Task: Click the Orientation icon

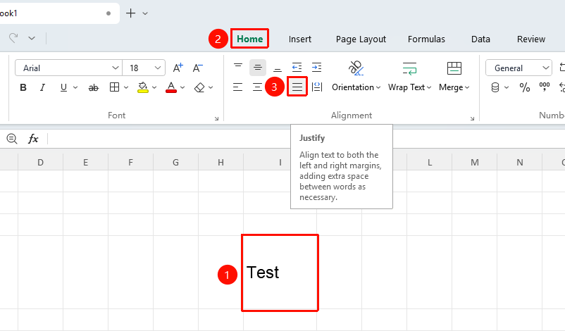Action: click(x=356, y=68)
